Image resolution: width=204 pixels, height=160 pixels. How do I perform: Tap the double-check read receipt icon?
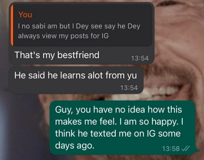pyautogui.click(x=186, y=148)
